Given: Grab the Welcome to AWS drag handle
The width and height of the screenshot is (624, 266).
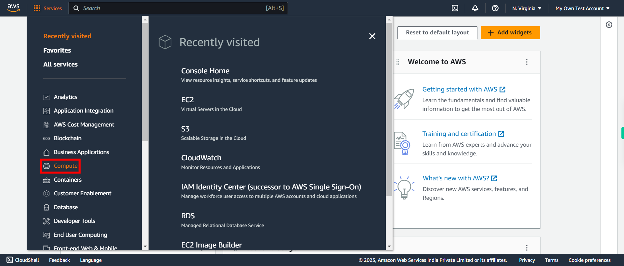Looking at the screenshot, I should (398, 62).
